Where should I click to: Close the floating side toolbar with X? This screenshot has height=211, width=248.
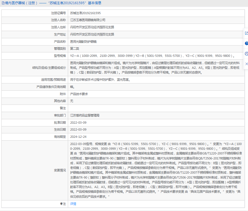[x=246, y=64]
